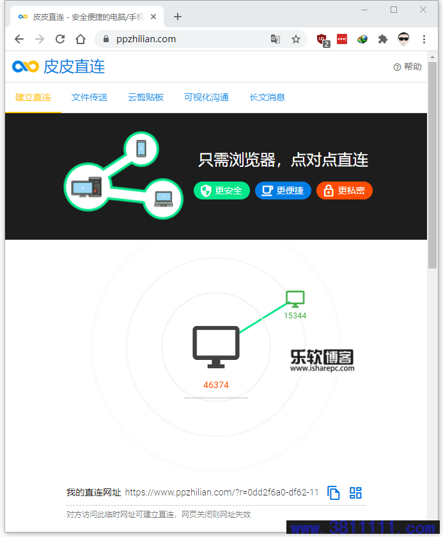
Task: Click the blue 更便捷 badge
Action: click(283, 191)
